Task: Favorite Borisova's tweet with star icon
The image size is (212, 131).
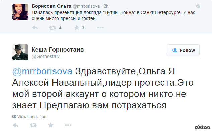Action: (77, 28)
